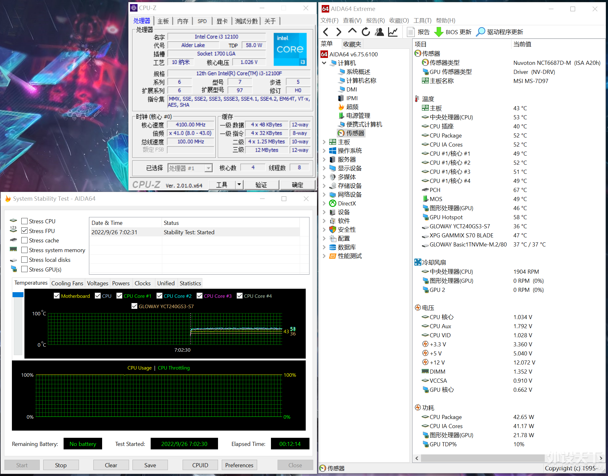This screenshot has width=608, height=476.
Task: Enable the Stress system memory checkbox
Action: [x=24, y=250]
